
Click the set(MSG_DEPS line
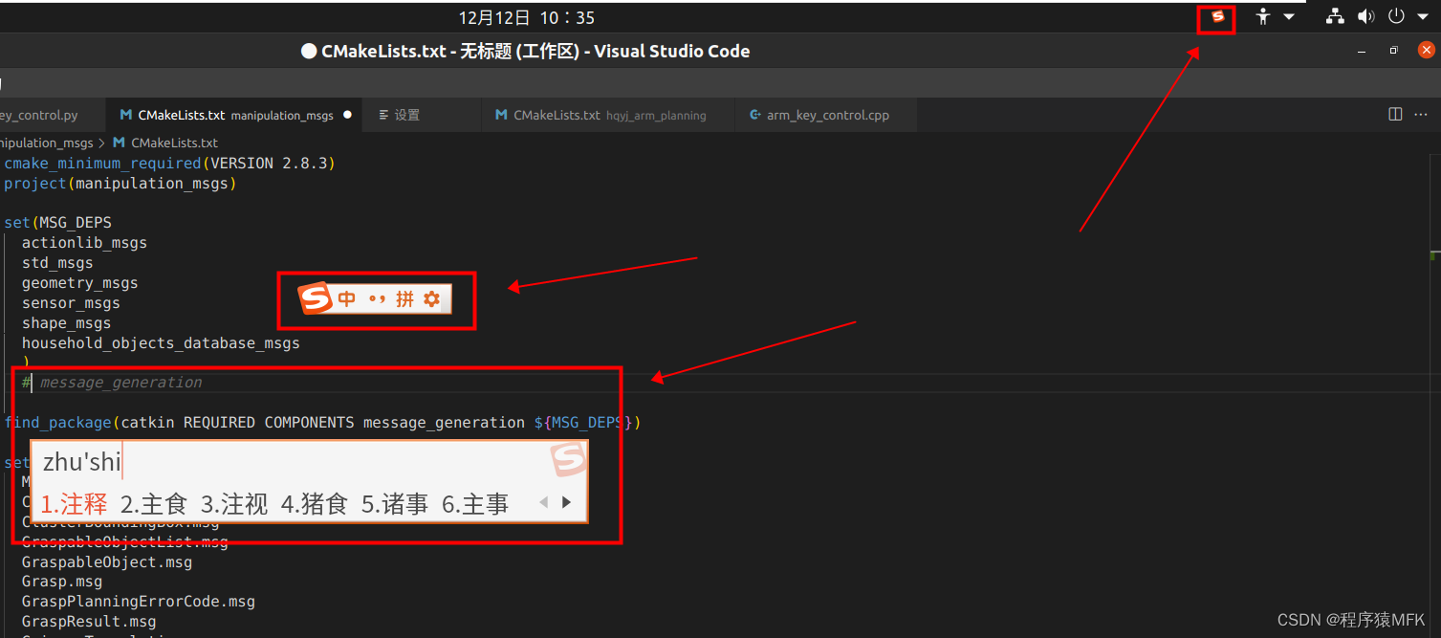(58, 223)
